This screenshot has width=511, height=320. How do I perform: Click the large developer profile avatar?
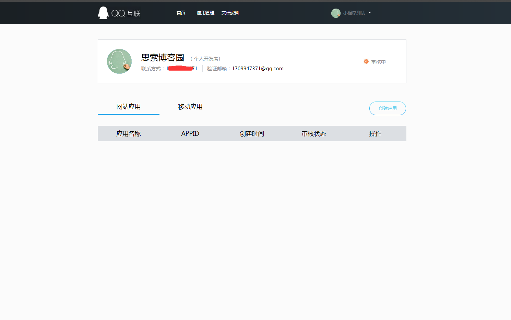point(119,61)
